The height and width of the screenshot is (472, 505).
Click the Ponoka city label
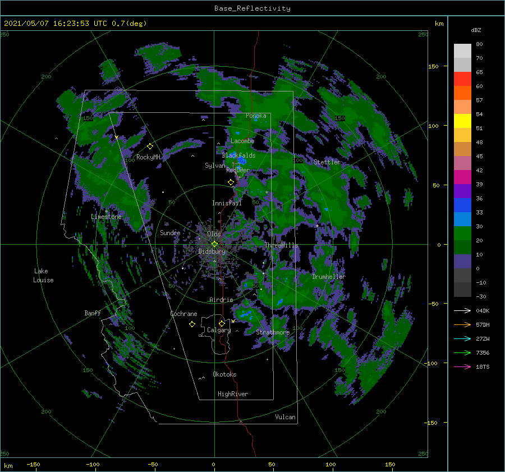point(256,116)
